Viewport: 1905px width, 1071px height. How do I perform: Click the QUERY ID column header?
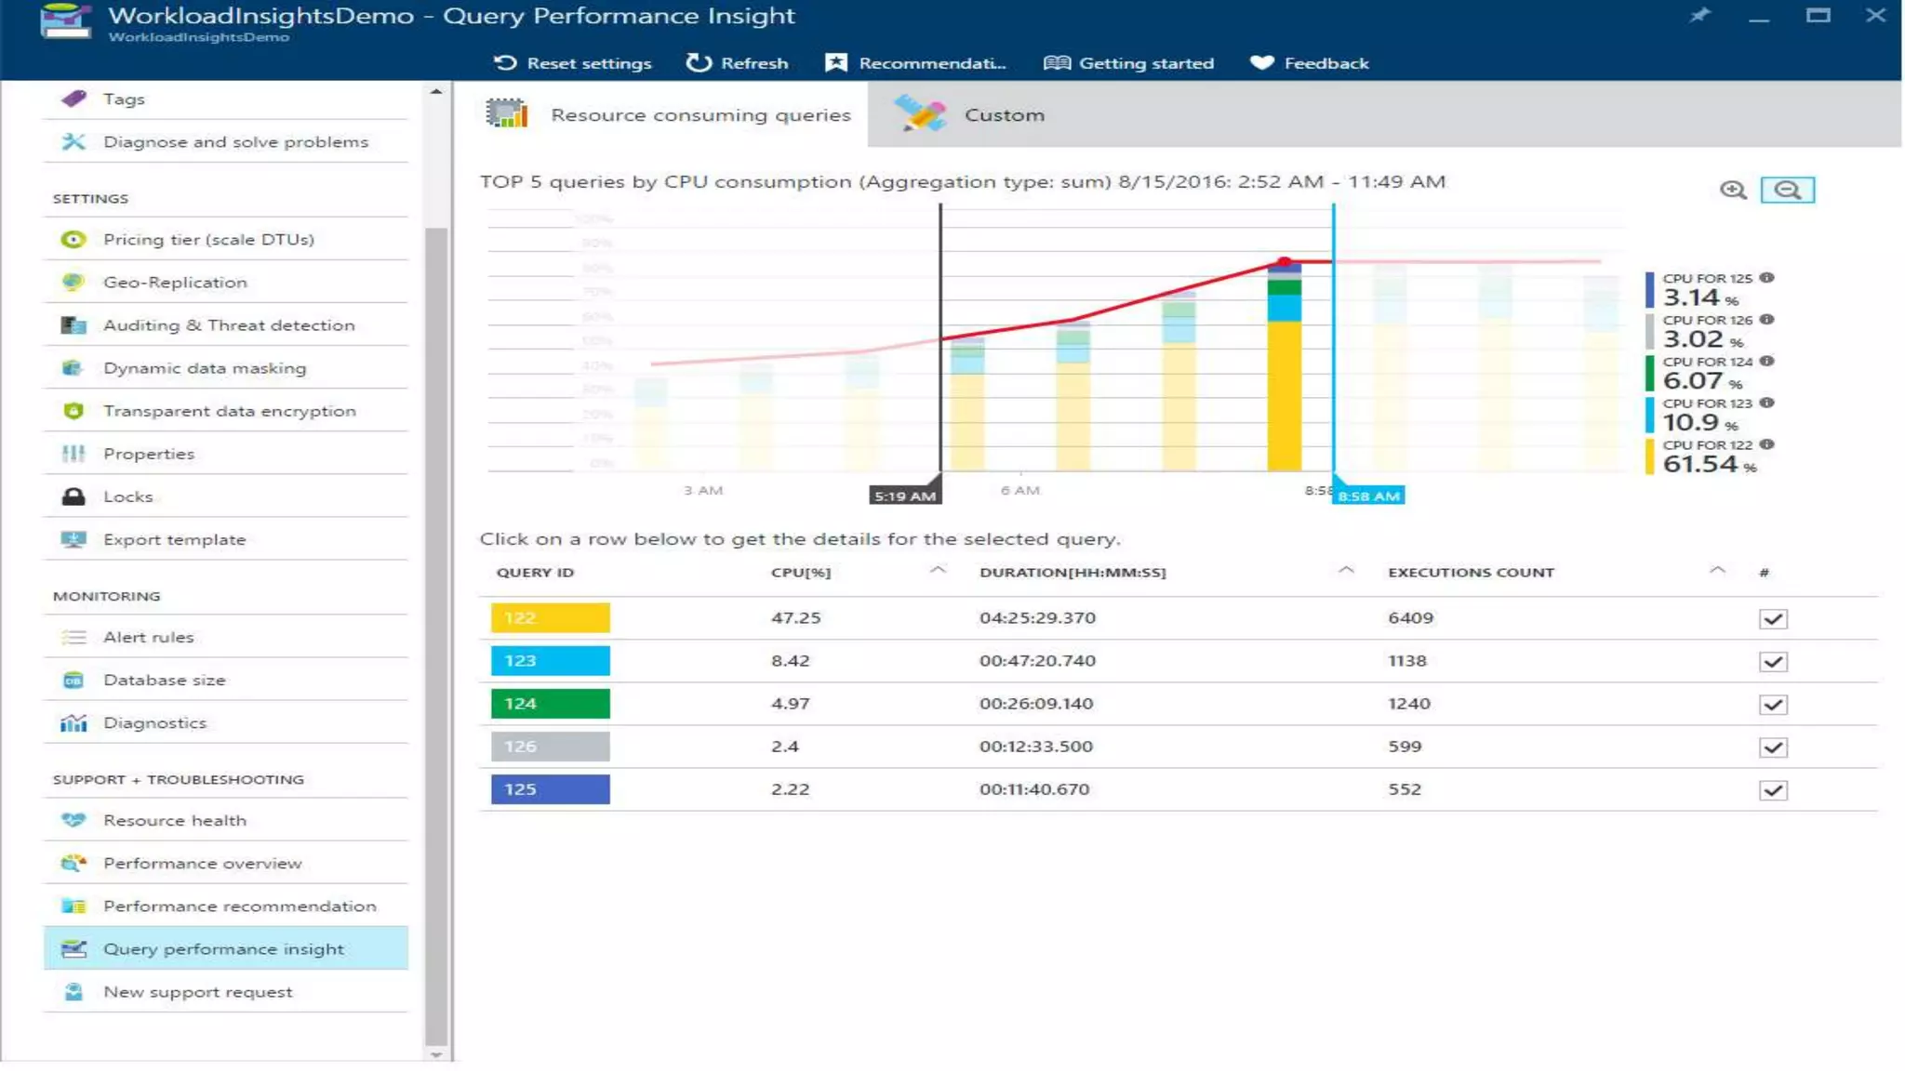point(535,573)
